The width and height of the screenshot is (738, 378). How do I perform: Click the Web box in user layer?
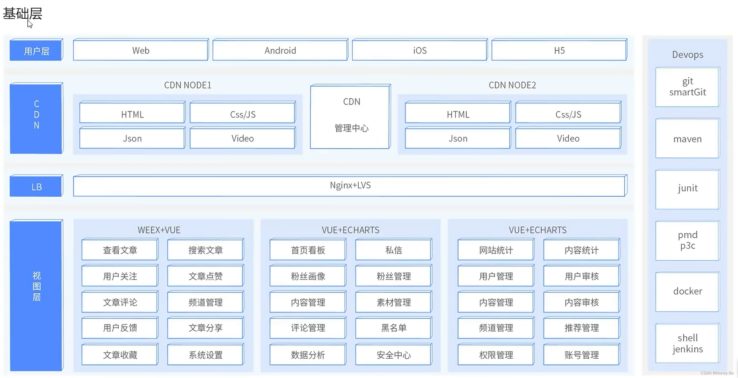[x=141, y=50]
